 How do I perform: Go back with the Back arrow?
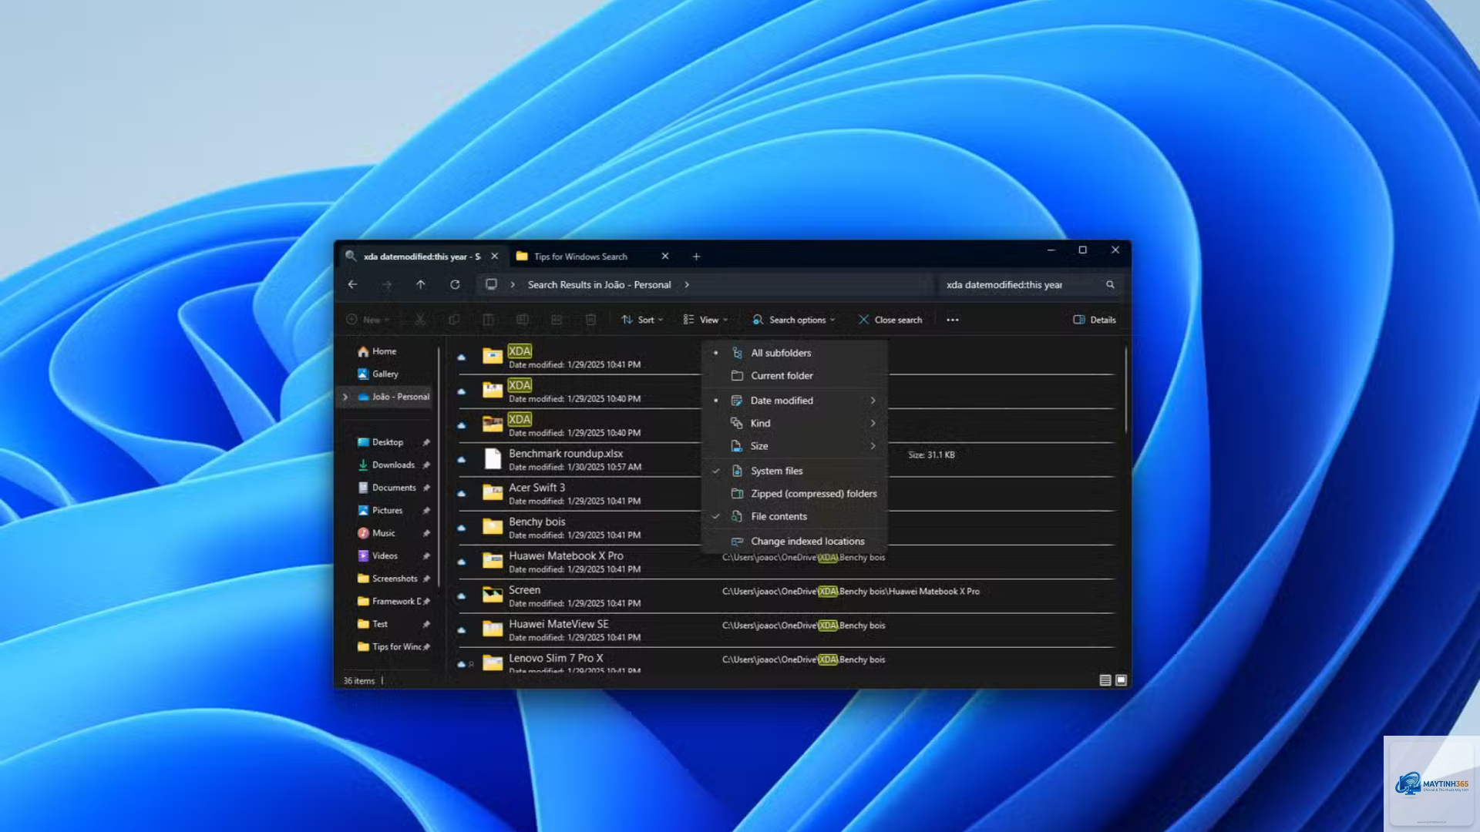pyautogui.click(x=352, y=284)
